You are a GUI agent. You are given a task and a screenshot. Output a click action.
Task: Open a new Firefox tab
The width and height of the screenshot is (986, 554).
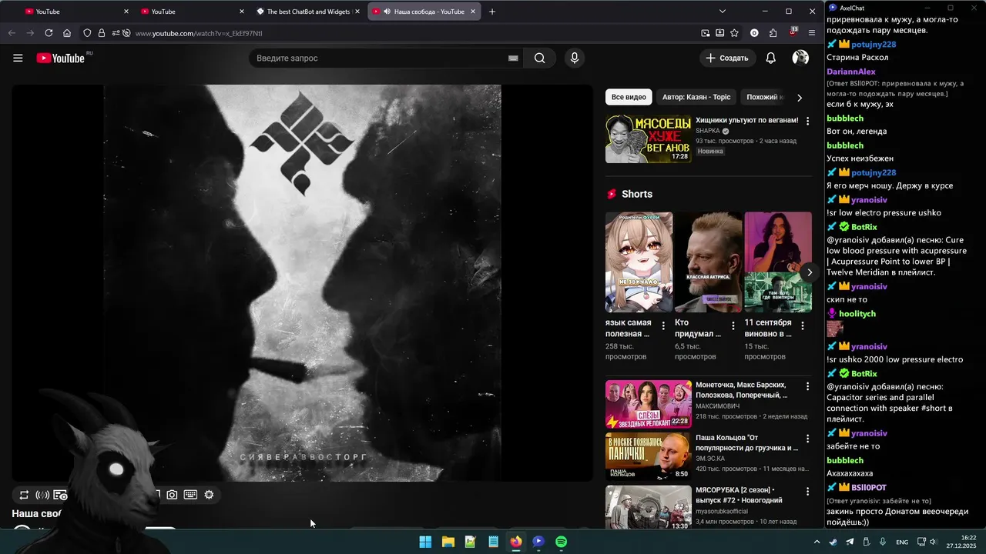[x=492, y=12]
